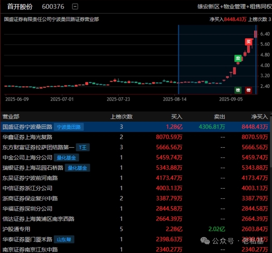This screenshot has width=272, height=253.
Task: Click price level 6.40 on axis
Action: pyautogui.click(x=265, y=34)
